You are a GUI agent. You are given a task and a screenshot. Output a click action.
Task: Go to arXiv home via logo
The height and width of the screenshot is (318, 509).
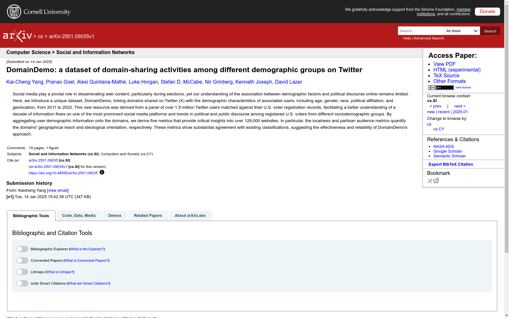tap(17, 36)
